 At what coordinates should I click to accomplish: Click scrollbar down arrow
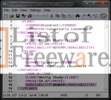coord(106,89)
